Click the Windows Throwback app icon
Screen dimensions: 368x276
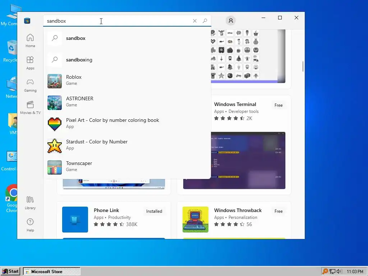click(x=195, y=220)
